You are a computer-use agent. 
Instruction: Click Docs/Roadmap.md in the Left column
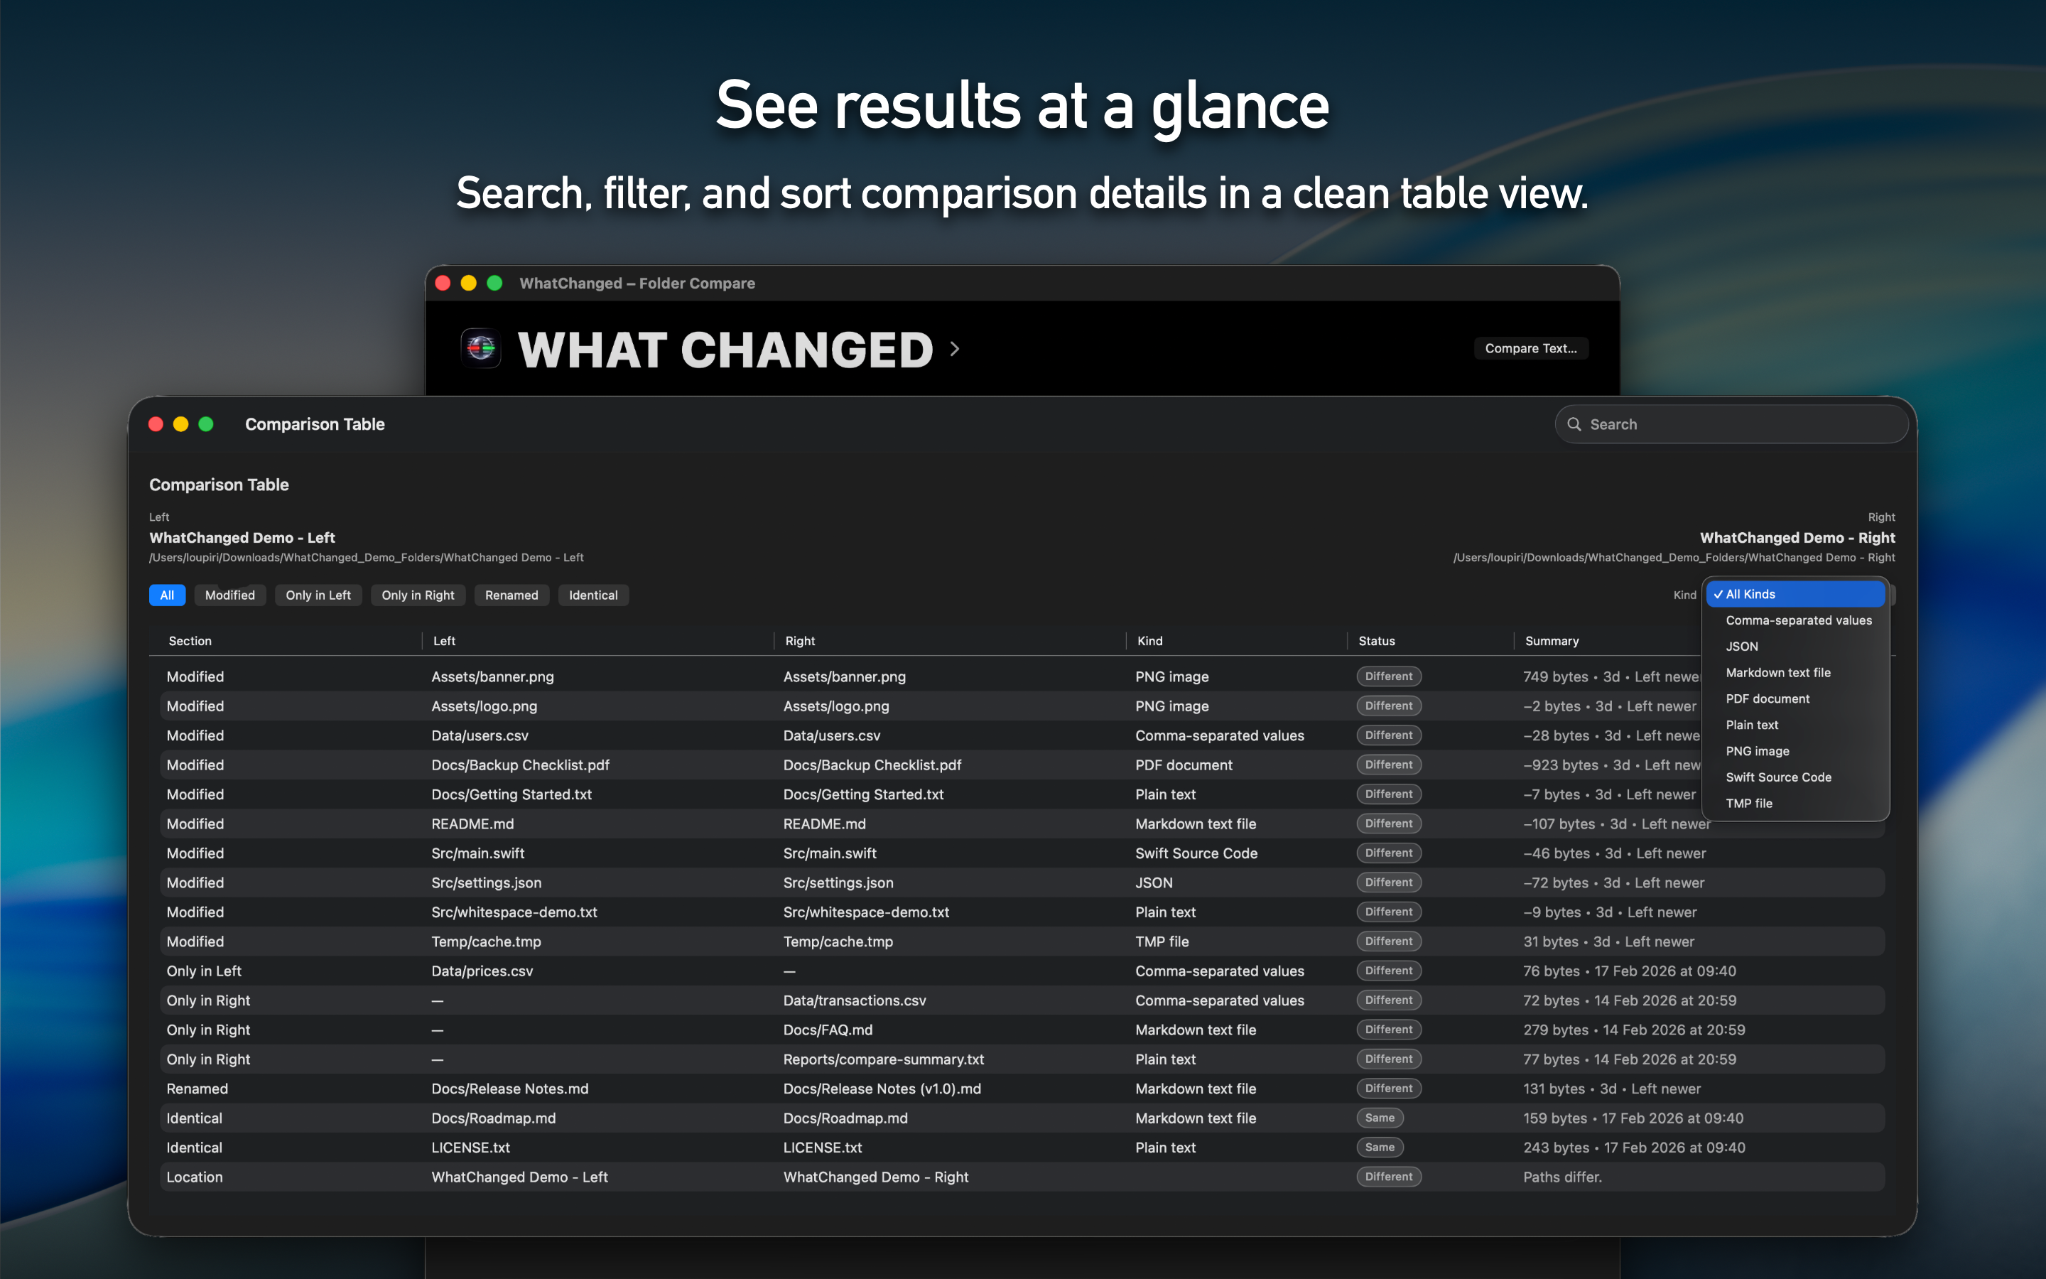pyautogui.click(x=493, y=1118)
